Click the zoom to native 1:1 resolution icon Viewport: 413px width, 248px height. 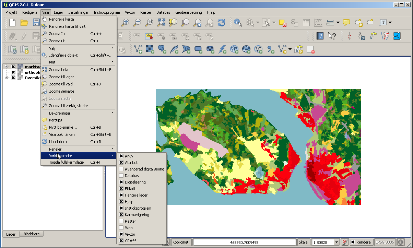click(149, 23)
